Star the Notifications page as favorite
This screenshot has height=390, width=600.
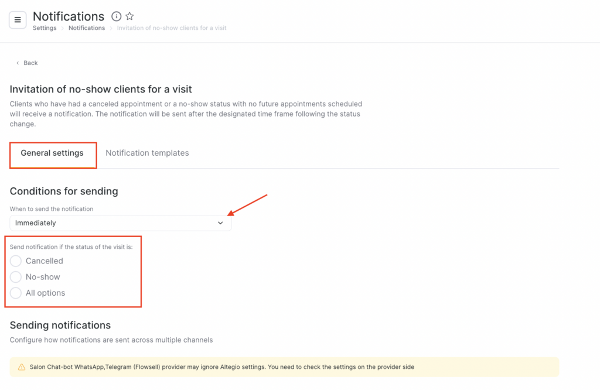click(x=129, y=16)
